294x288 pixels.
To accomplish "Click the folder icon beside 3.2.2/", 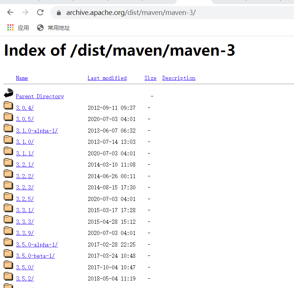I will [9, 174].
